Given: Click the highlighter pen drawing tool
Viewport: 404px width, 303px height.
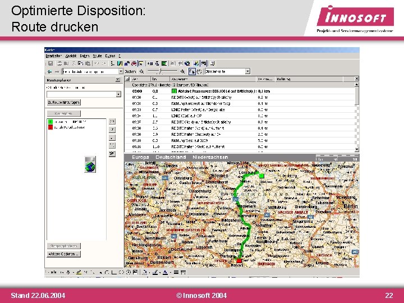Looking at the screenshot, I should pos(79,272).
